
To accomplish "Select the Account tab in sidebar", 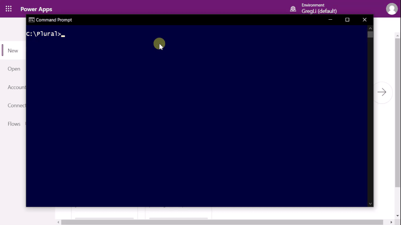I will click(17, 87).
